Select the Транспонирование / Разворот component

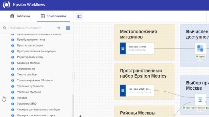35,80
